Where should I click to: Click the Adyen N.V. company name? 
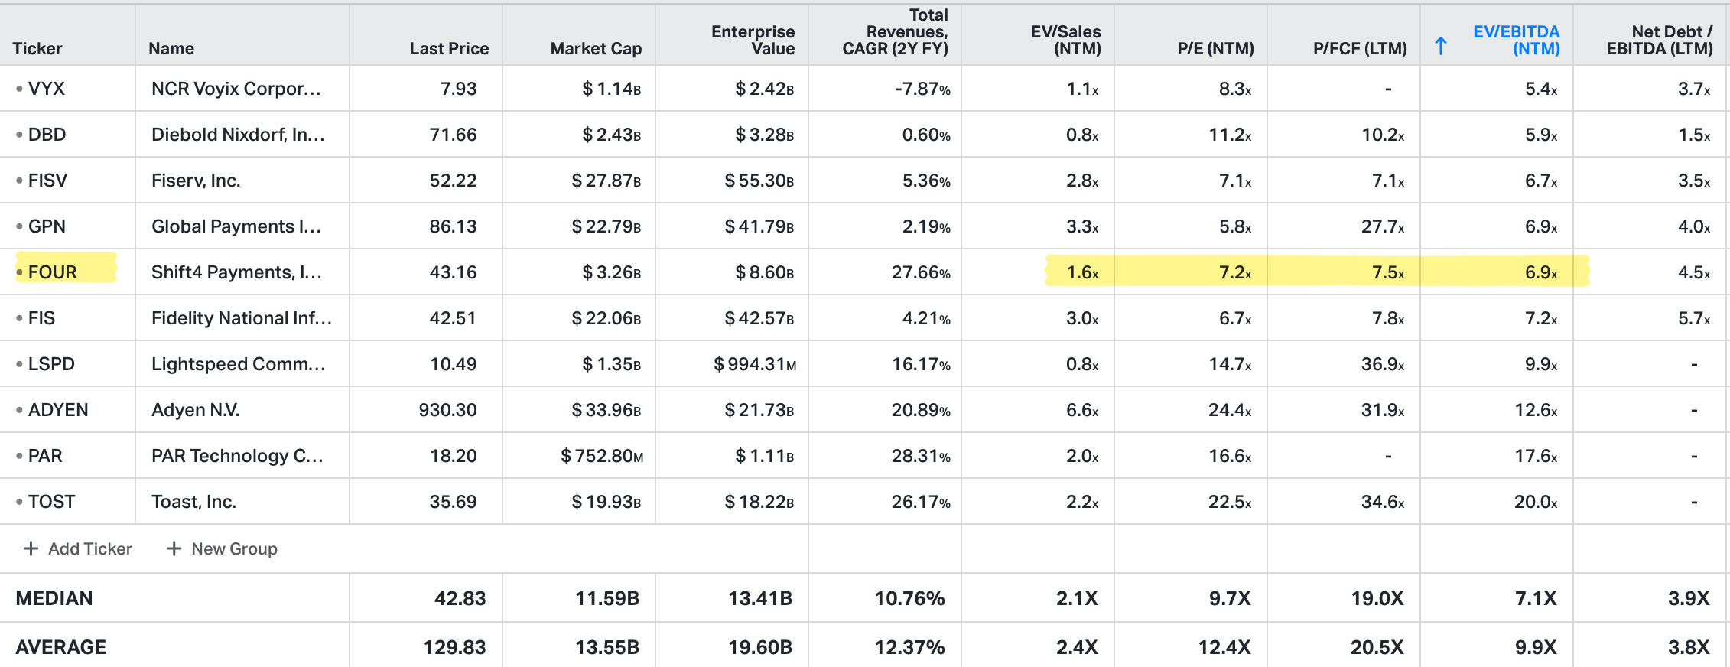(196, 410)
